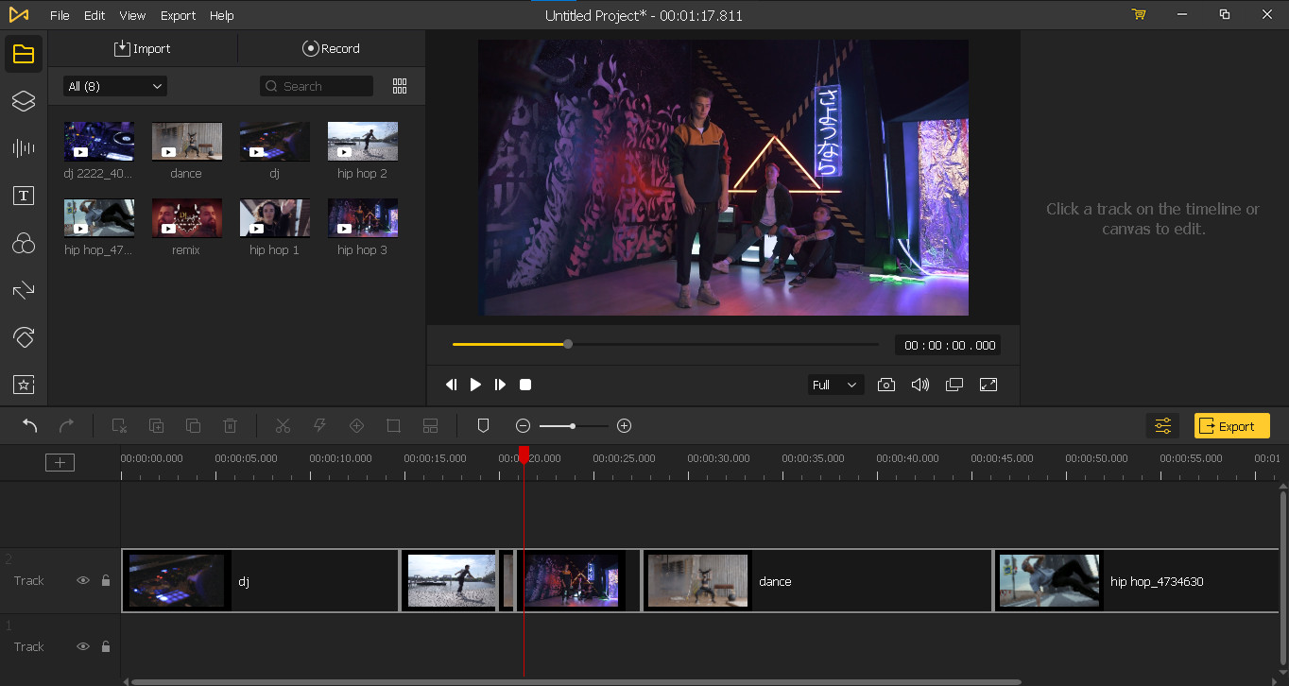Open the Transitions panel
Screen dimensions: 1289x686
coord(23,290)
